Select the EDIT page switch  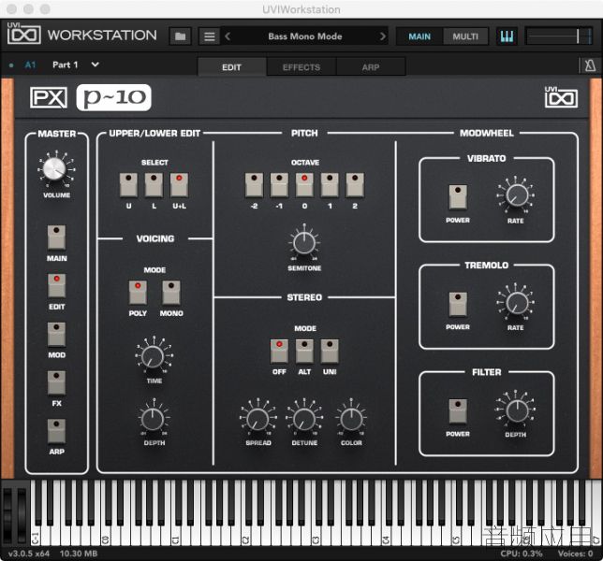[56, 285]
